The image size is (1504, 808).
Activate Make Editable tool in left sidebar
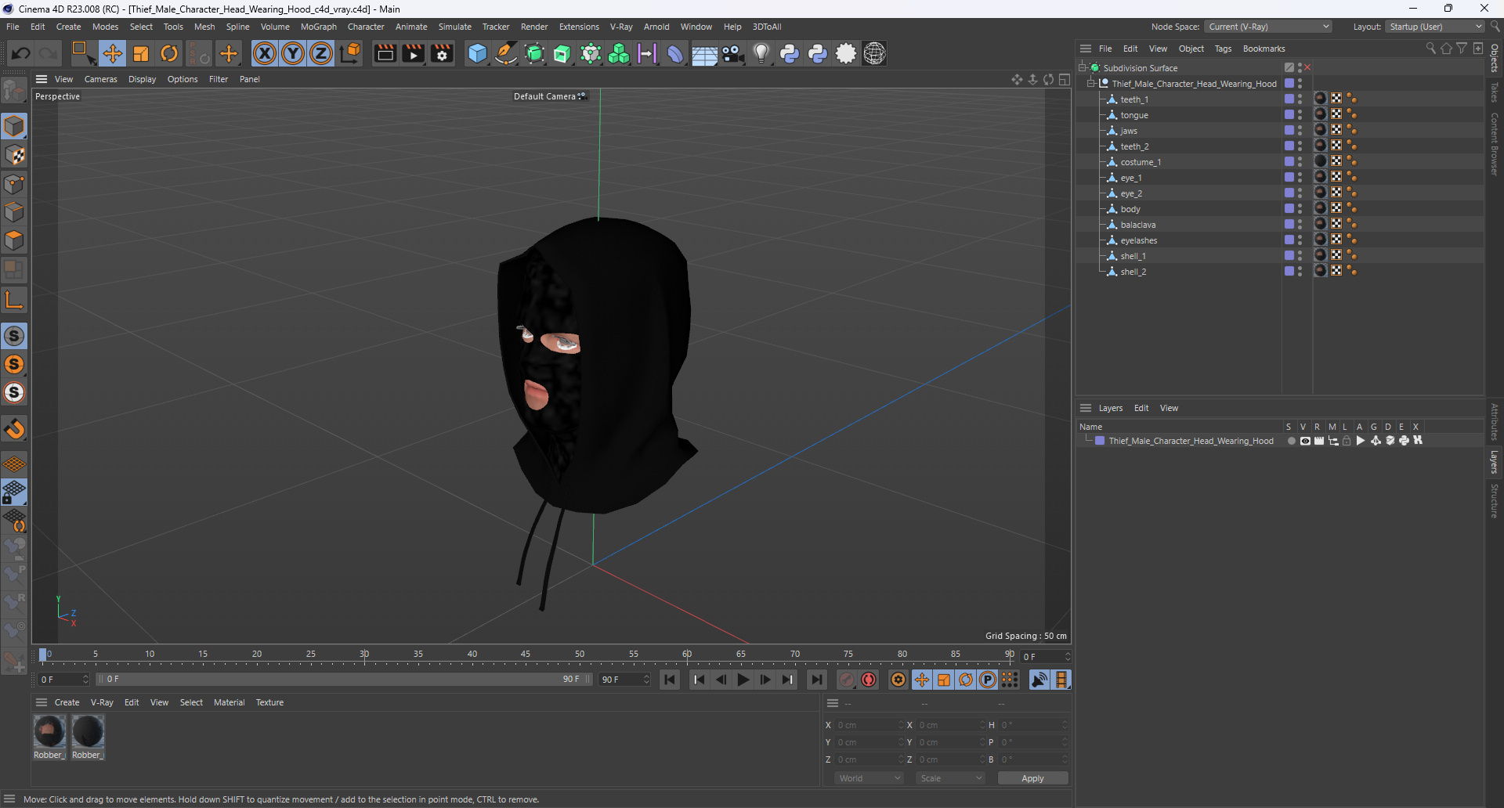(14, 92)
